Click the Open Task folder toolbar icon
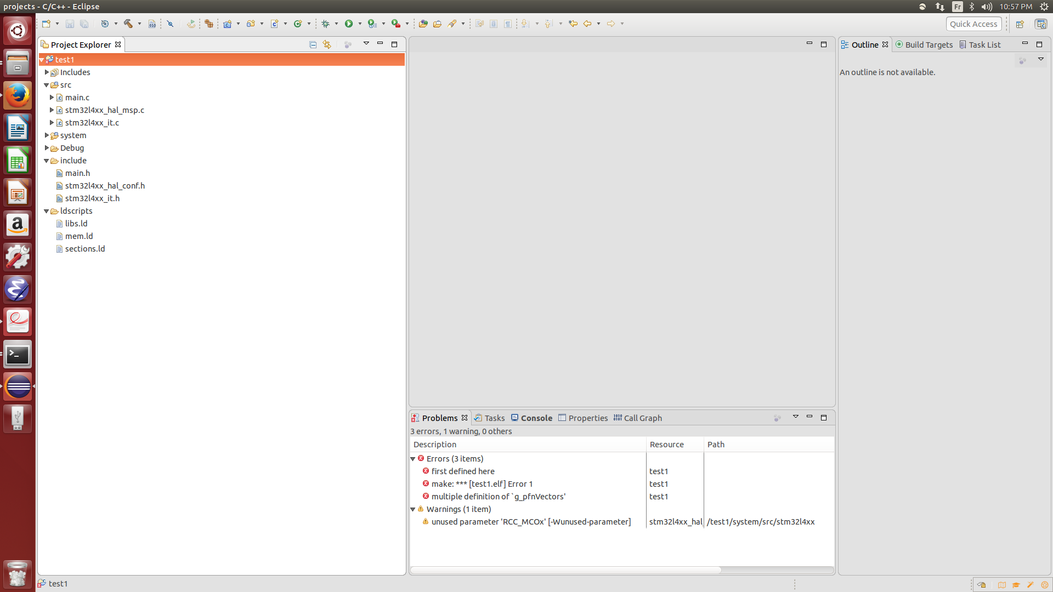 pos(437,24)
